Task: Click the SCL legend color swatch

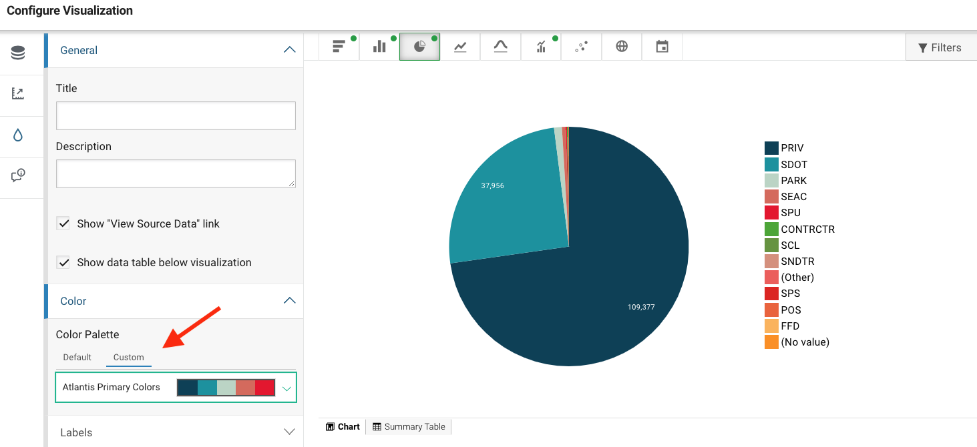Action: click(x=771, y=245)
